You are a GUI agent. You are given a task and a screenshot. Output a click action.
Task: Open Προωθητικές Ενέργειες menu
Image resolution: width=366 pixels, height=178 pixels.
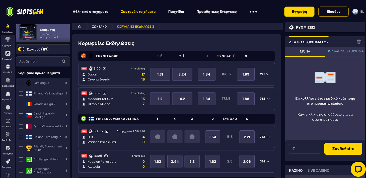pos(216,12)
